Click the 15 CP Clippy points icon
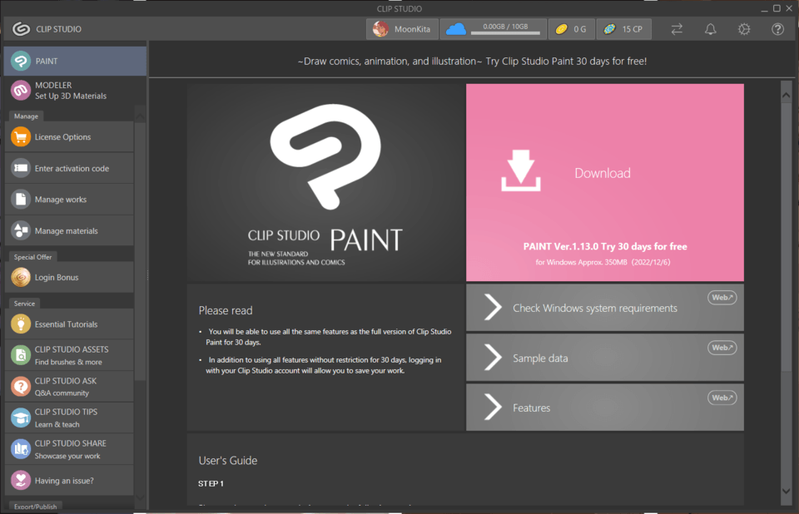799x514 pixels. pos(609,29)
